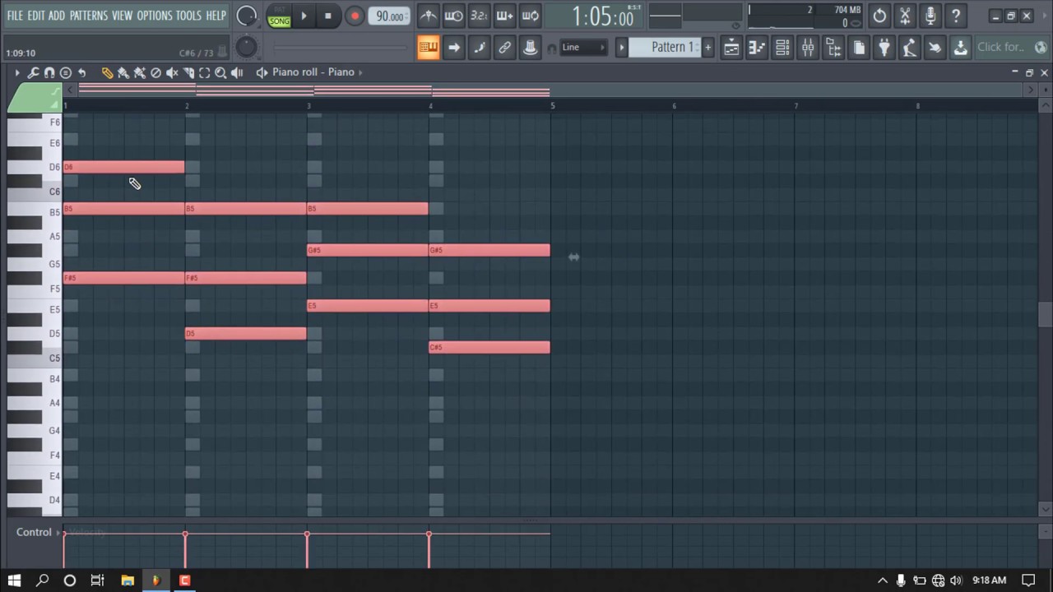Stop playback
The image size is (1053, 592).
327,16
